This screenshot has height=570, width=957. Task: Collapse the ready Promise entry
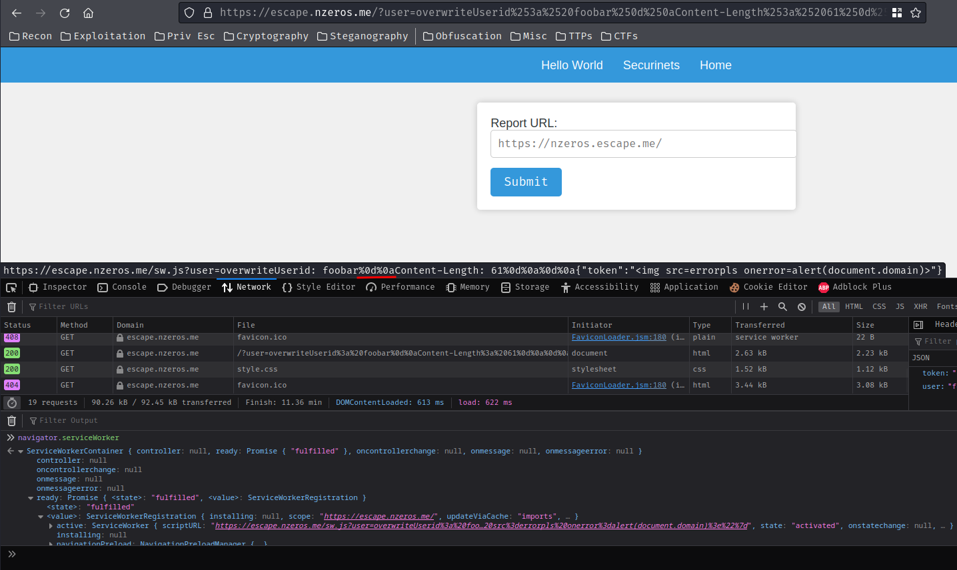31,498
